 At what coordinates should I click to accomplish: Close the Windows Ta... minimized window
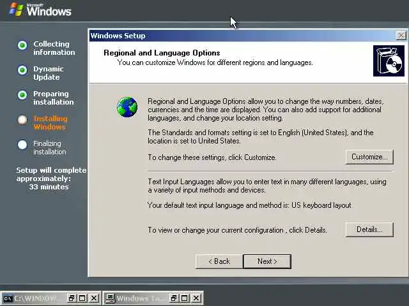coord(196,298)
